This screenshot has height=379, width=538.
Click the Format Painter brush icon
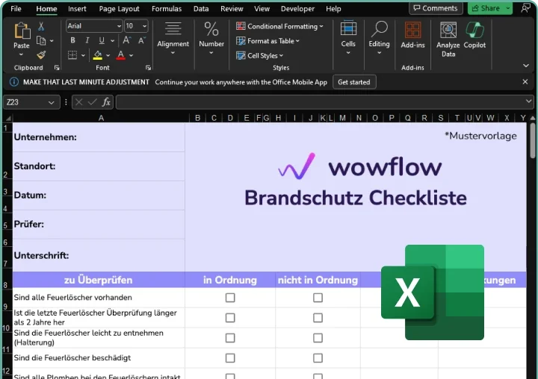pos(41,54)
